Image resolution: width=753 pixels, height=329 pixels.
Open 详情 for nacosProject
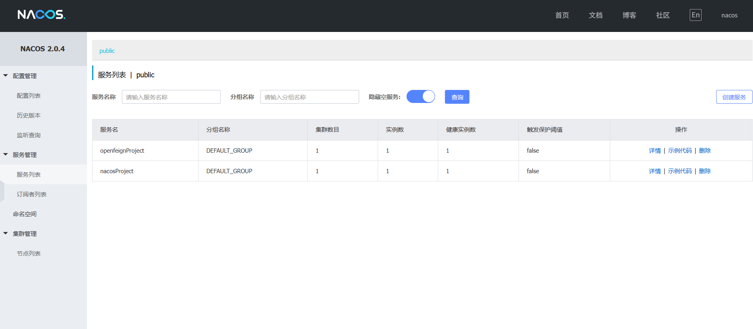[655, 171]
